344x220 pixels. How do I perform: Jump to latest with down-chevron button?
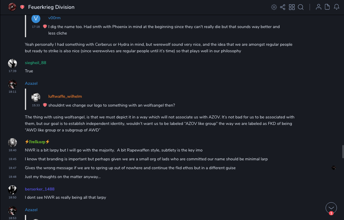[x=331, y=208]
